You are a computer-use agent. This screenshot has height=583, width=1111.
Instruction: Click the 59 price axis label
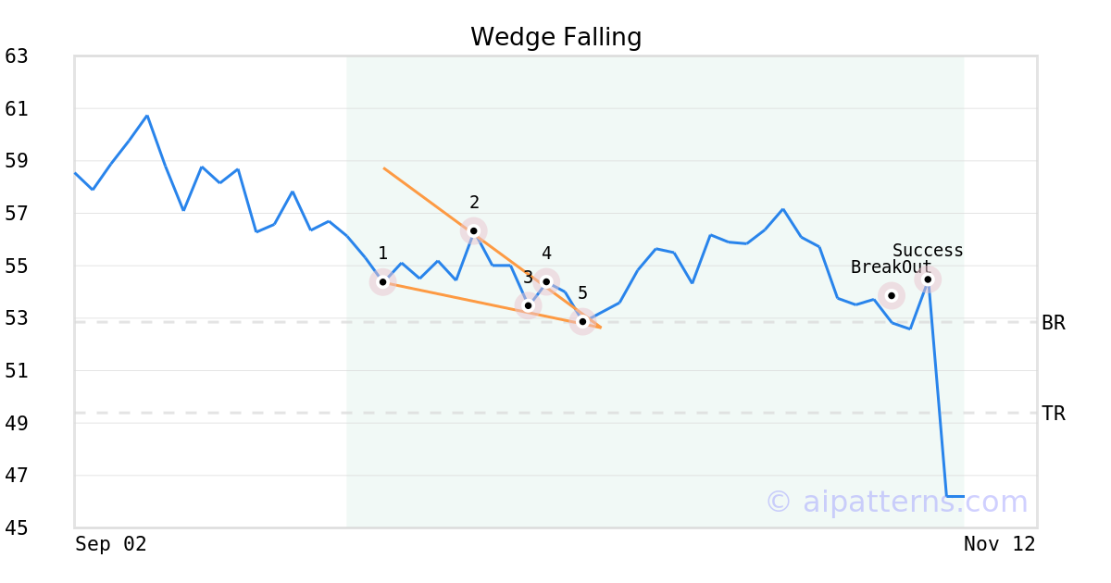[17, 161]
